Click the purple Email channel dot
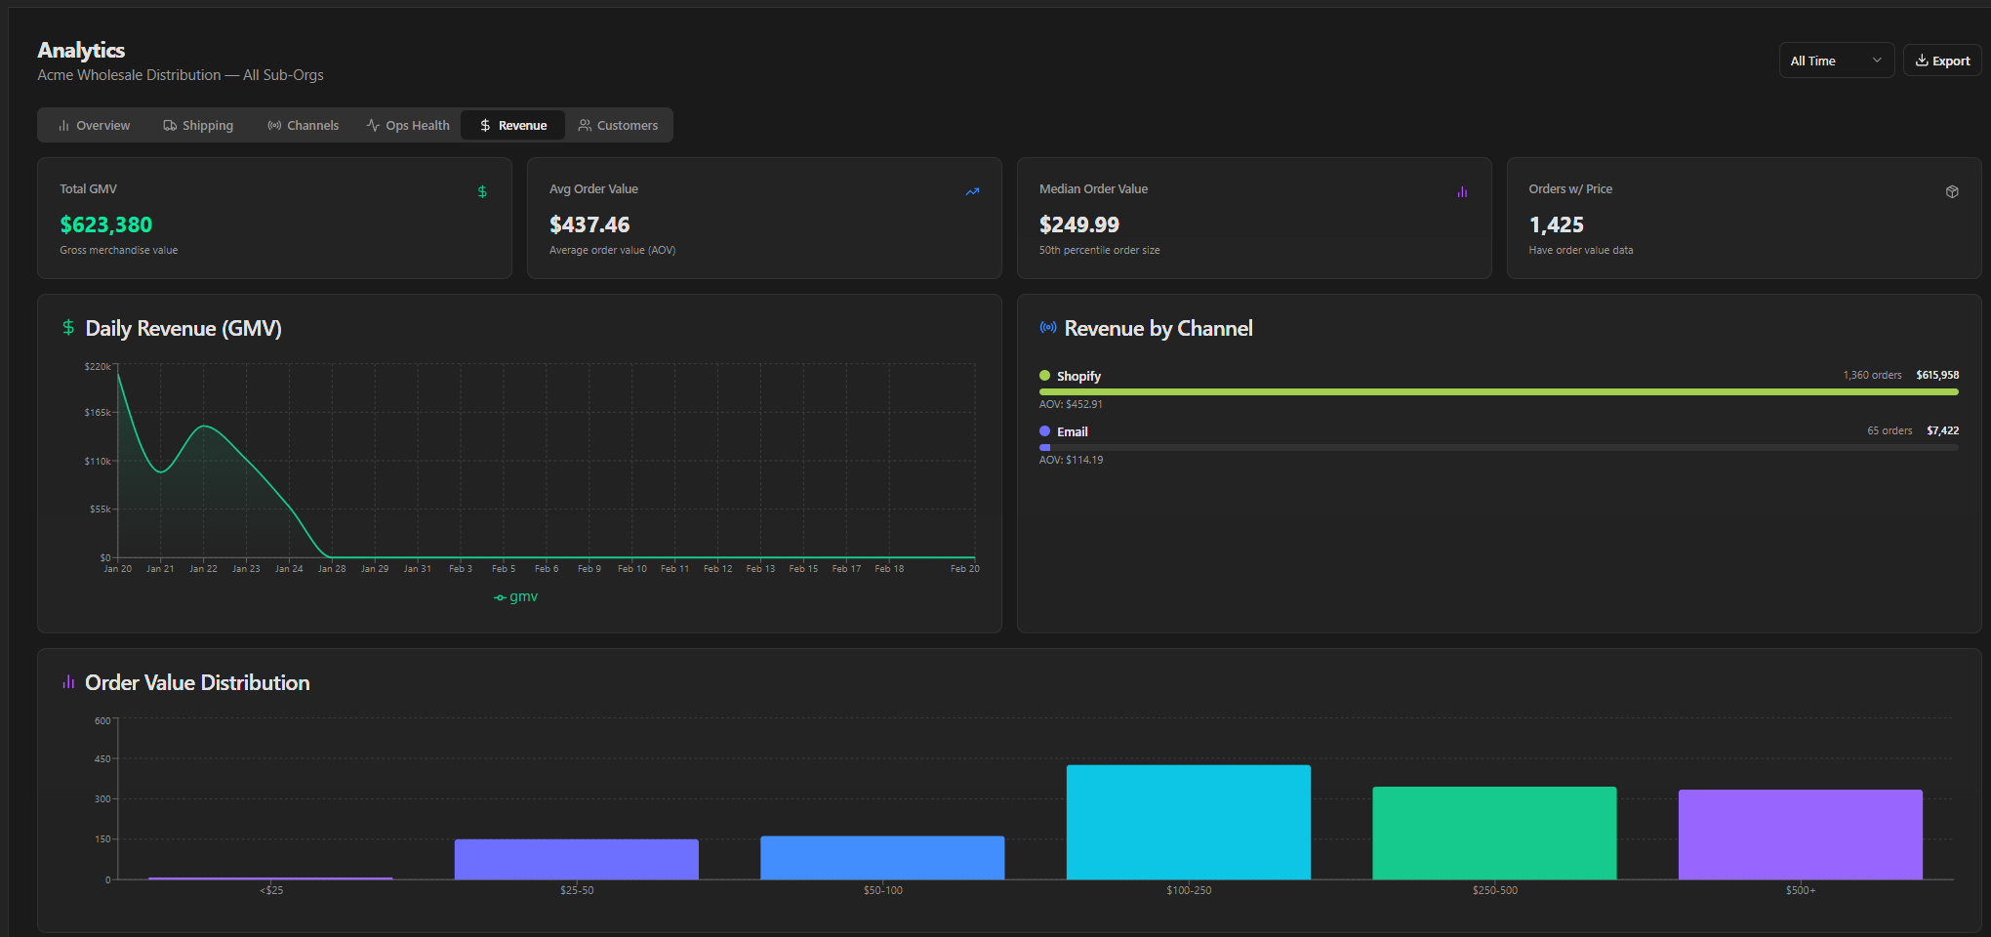This screenshot has width=1991, height=937. [x=1045, y=431]
